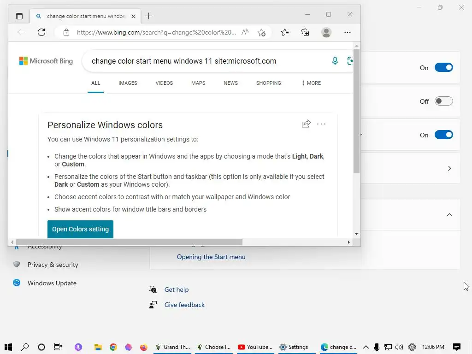
Task: Open the notification center icon
Action: (x=457, y=347)
